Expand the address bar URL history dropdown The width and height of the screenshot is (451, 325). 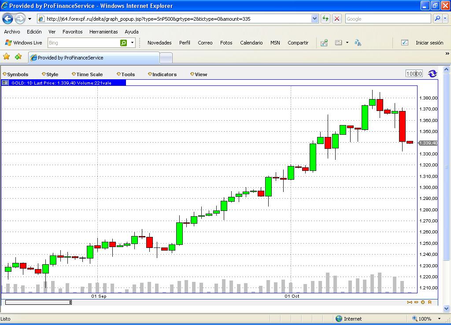[x=314, y=18]
